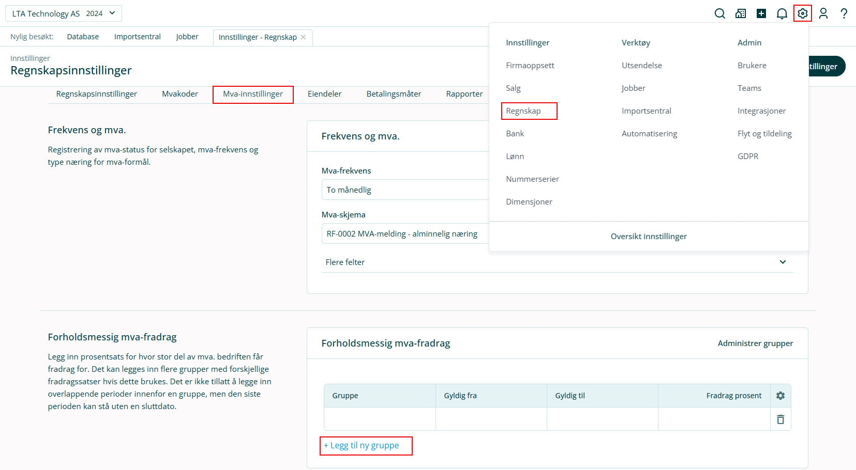
Task: Click the plus add-new icon
Action: tap(761, 13)
